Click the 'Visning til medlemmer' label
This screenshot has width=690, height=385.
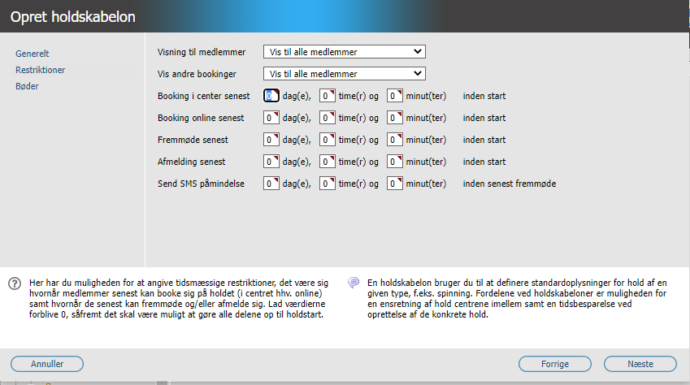tap(202, 52)
